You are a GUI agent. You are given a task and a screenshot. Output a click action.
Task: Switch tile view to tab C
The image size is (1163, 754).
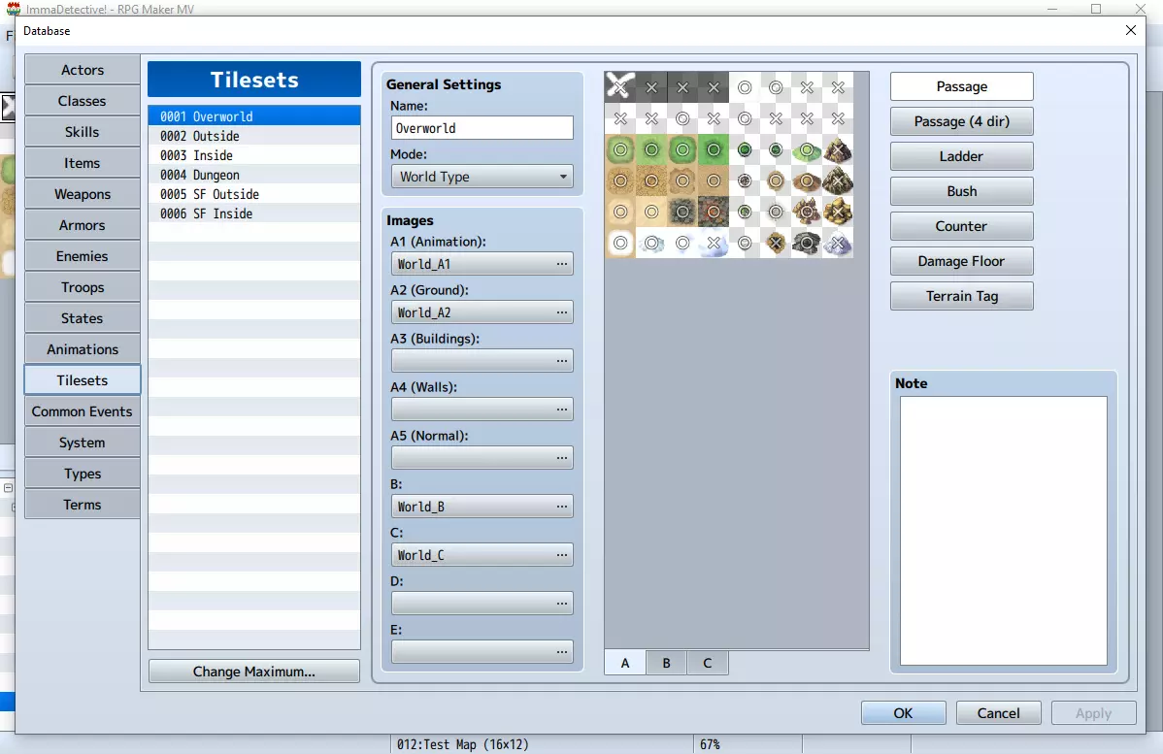coord(708,663)
